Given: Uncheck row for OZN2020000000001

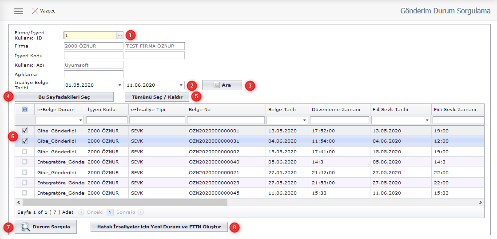Looking at the screenshot, I should tap(24, 131).
